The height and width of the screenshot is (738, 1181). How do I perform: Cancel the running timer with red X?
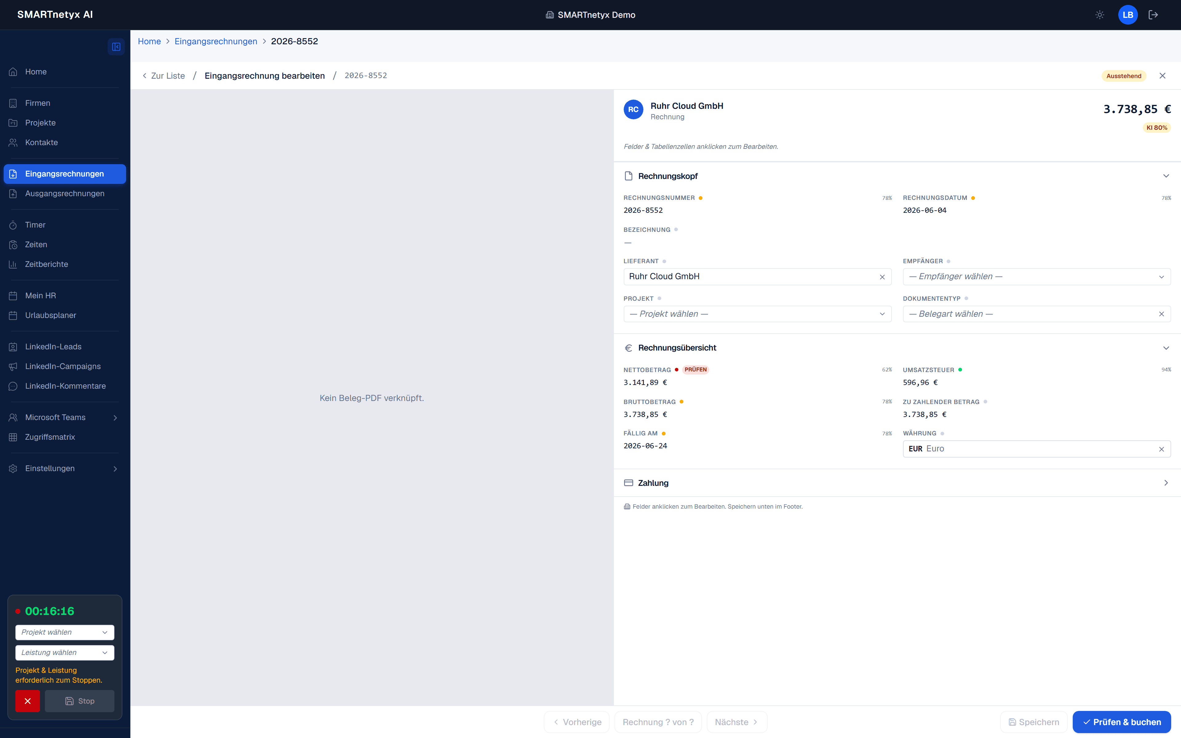click(x=27, y=701)
